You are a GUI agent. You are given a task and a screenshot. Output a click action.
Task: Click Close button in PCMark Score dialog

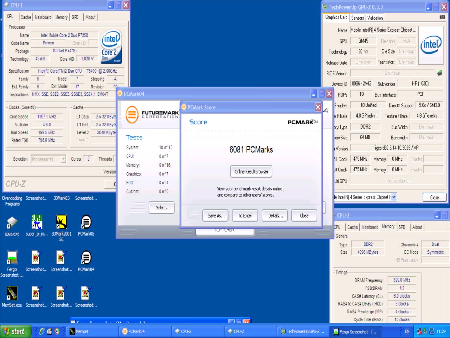pos(304,215)
